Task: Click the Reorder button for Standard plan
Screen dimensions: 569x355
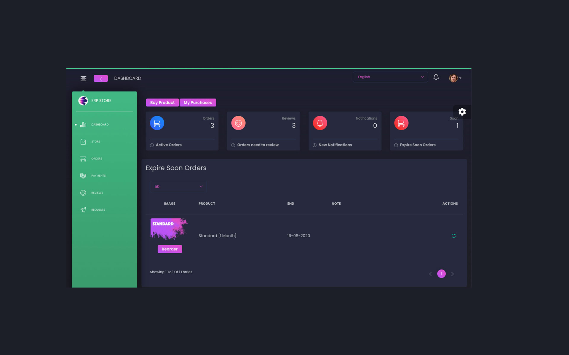Action: tap(170, 249)
